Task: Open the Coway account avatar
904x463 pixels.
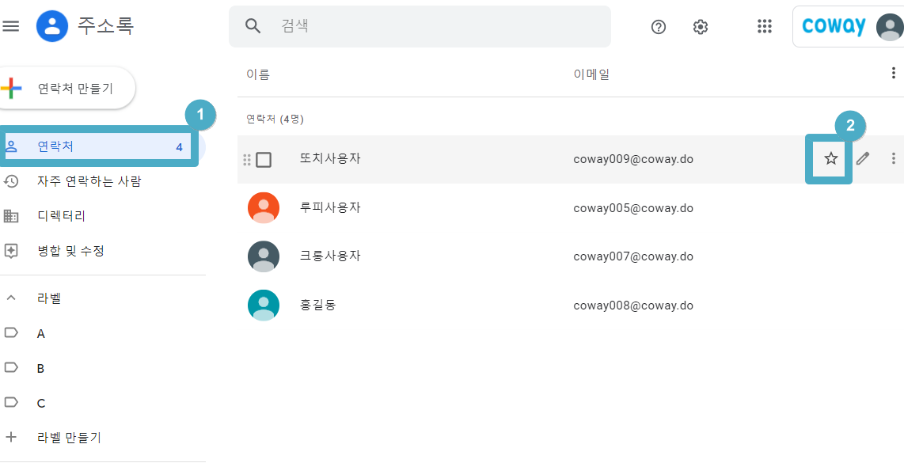Action: click(889, 27)
